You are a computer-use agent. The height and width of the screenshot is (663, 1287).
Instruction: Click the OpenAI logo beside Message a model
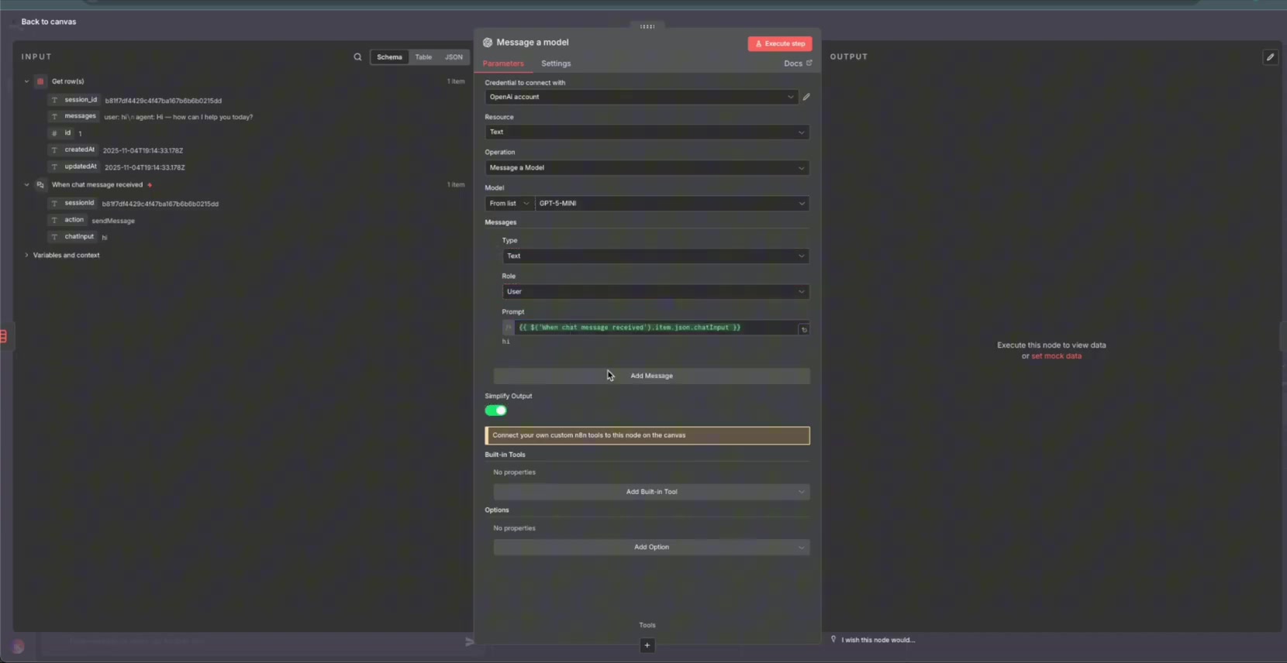(488, 43)
